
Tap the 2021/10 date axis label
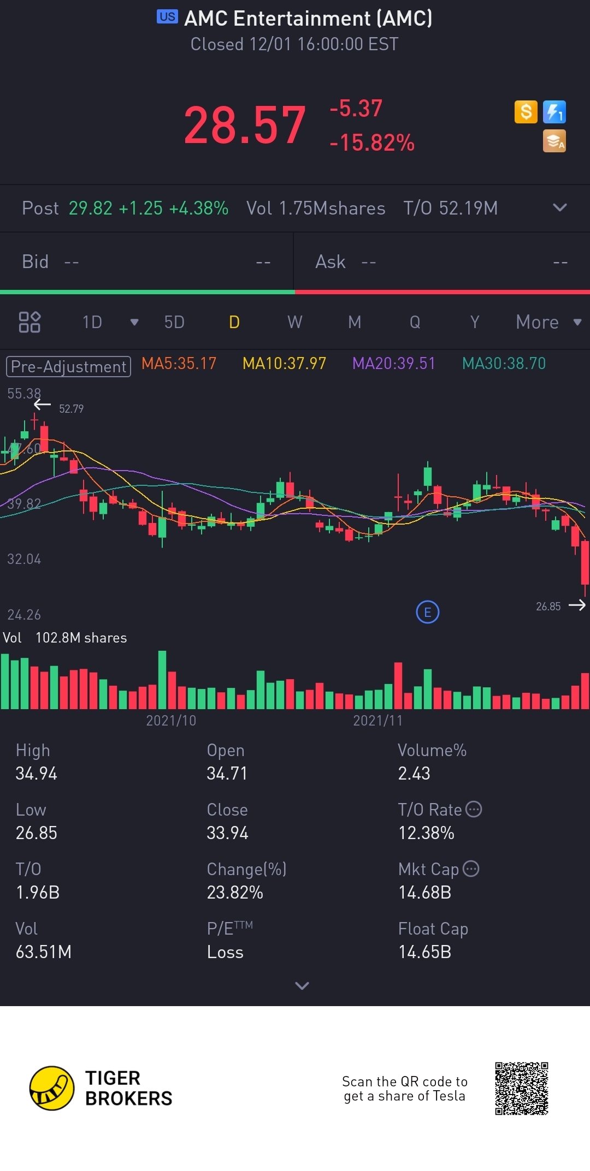click(171, 721)
